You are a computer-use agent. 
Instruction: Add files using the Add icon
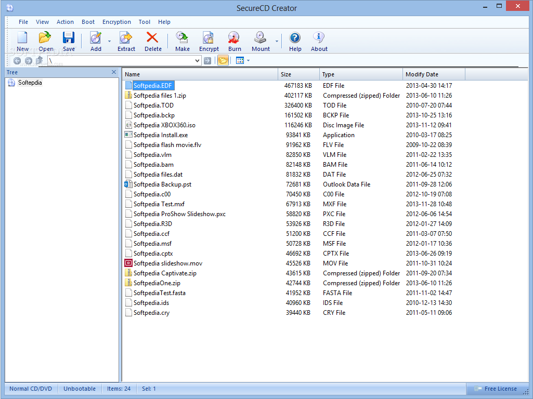click(96, 41)
